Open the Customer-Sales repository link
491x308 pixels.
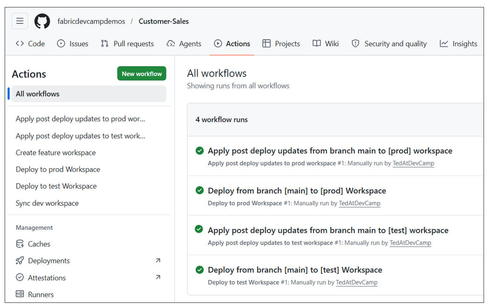[163, 21]
